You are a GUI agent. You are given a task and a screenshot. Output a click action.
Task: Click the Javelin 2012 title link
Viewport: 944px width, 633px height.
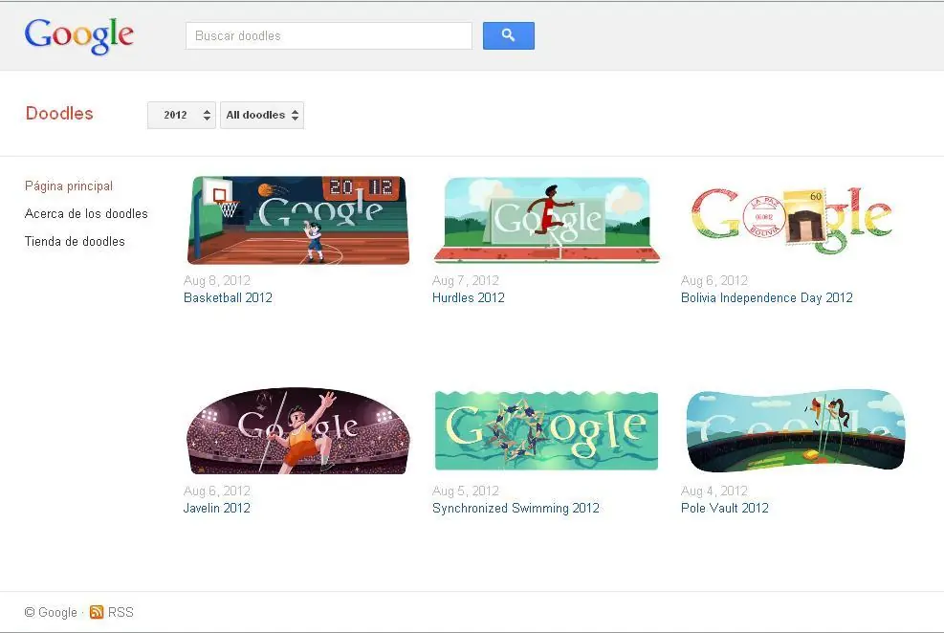point(217,509)
